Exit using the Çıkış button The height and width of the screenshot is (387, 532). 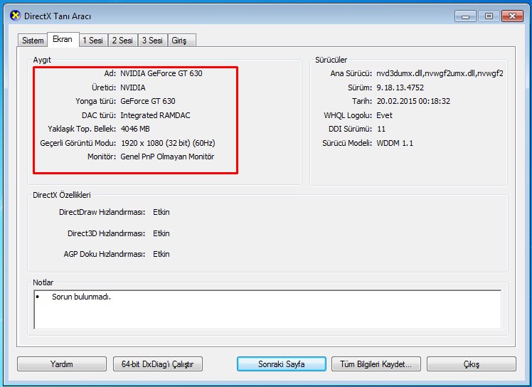coord(472,364)
